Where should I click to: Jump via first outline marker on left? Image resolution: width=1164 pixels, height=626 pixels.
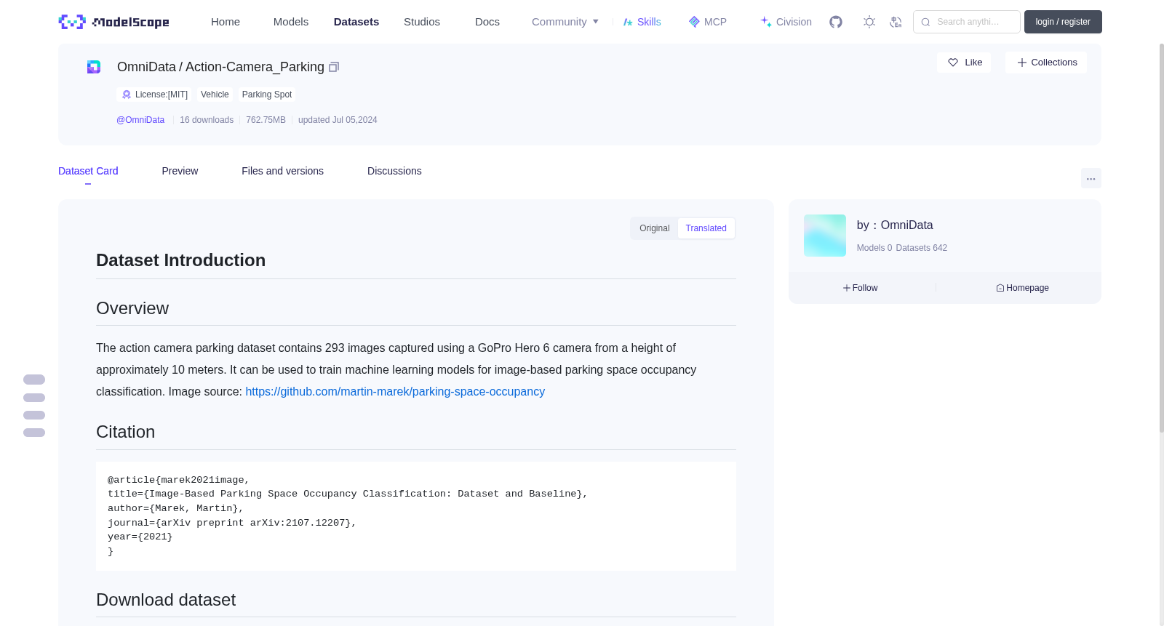(x=34, y=380)
